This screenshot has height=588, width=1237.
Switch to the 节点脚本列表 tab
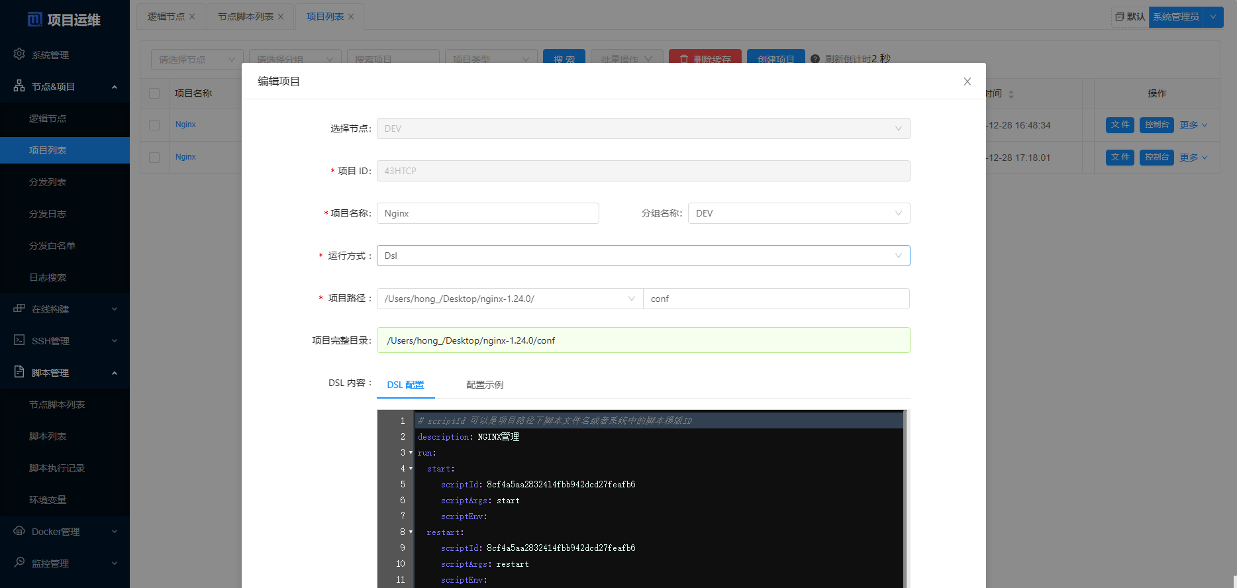pyautogui.click(x=245, y=17)
